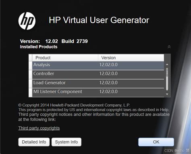Collapse Installed Products with double chevron
This screenshot has height=154, width=191.
tap(169, 47)
